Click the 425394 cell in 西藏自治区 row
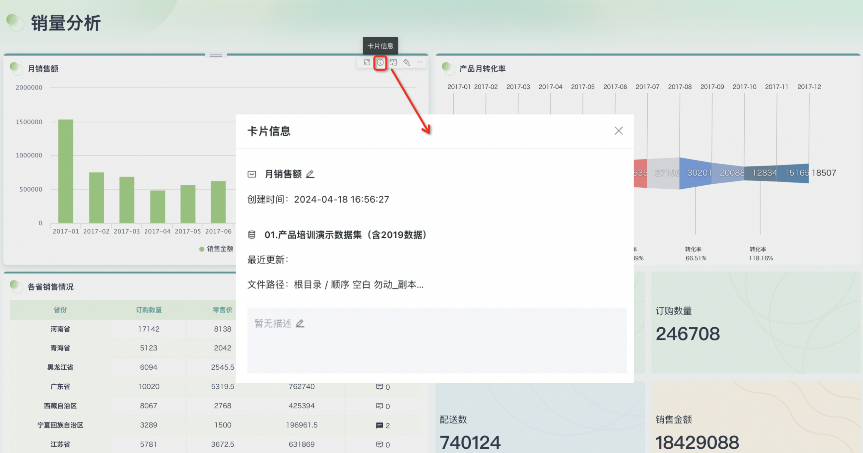The width and height of the screenshot is (863, 453). [x=301, y=406]
